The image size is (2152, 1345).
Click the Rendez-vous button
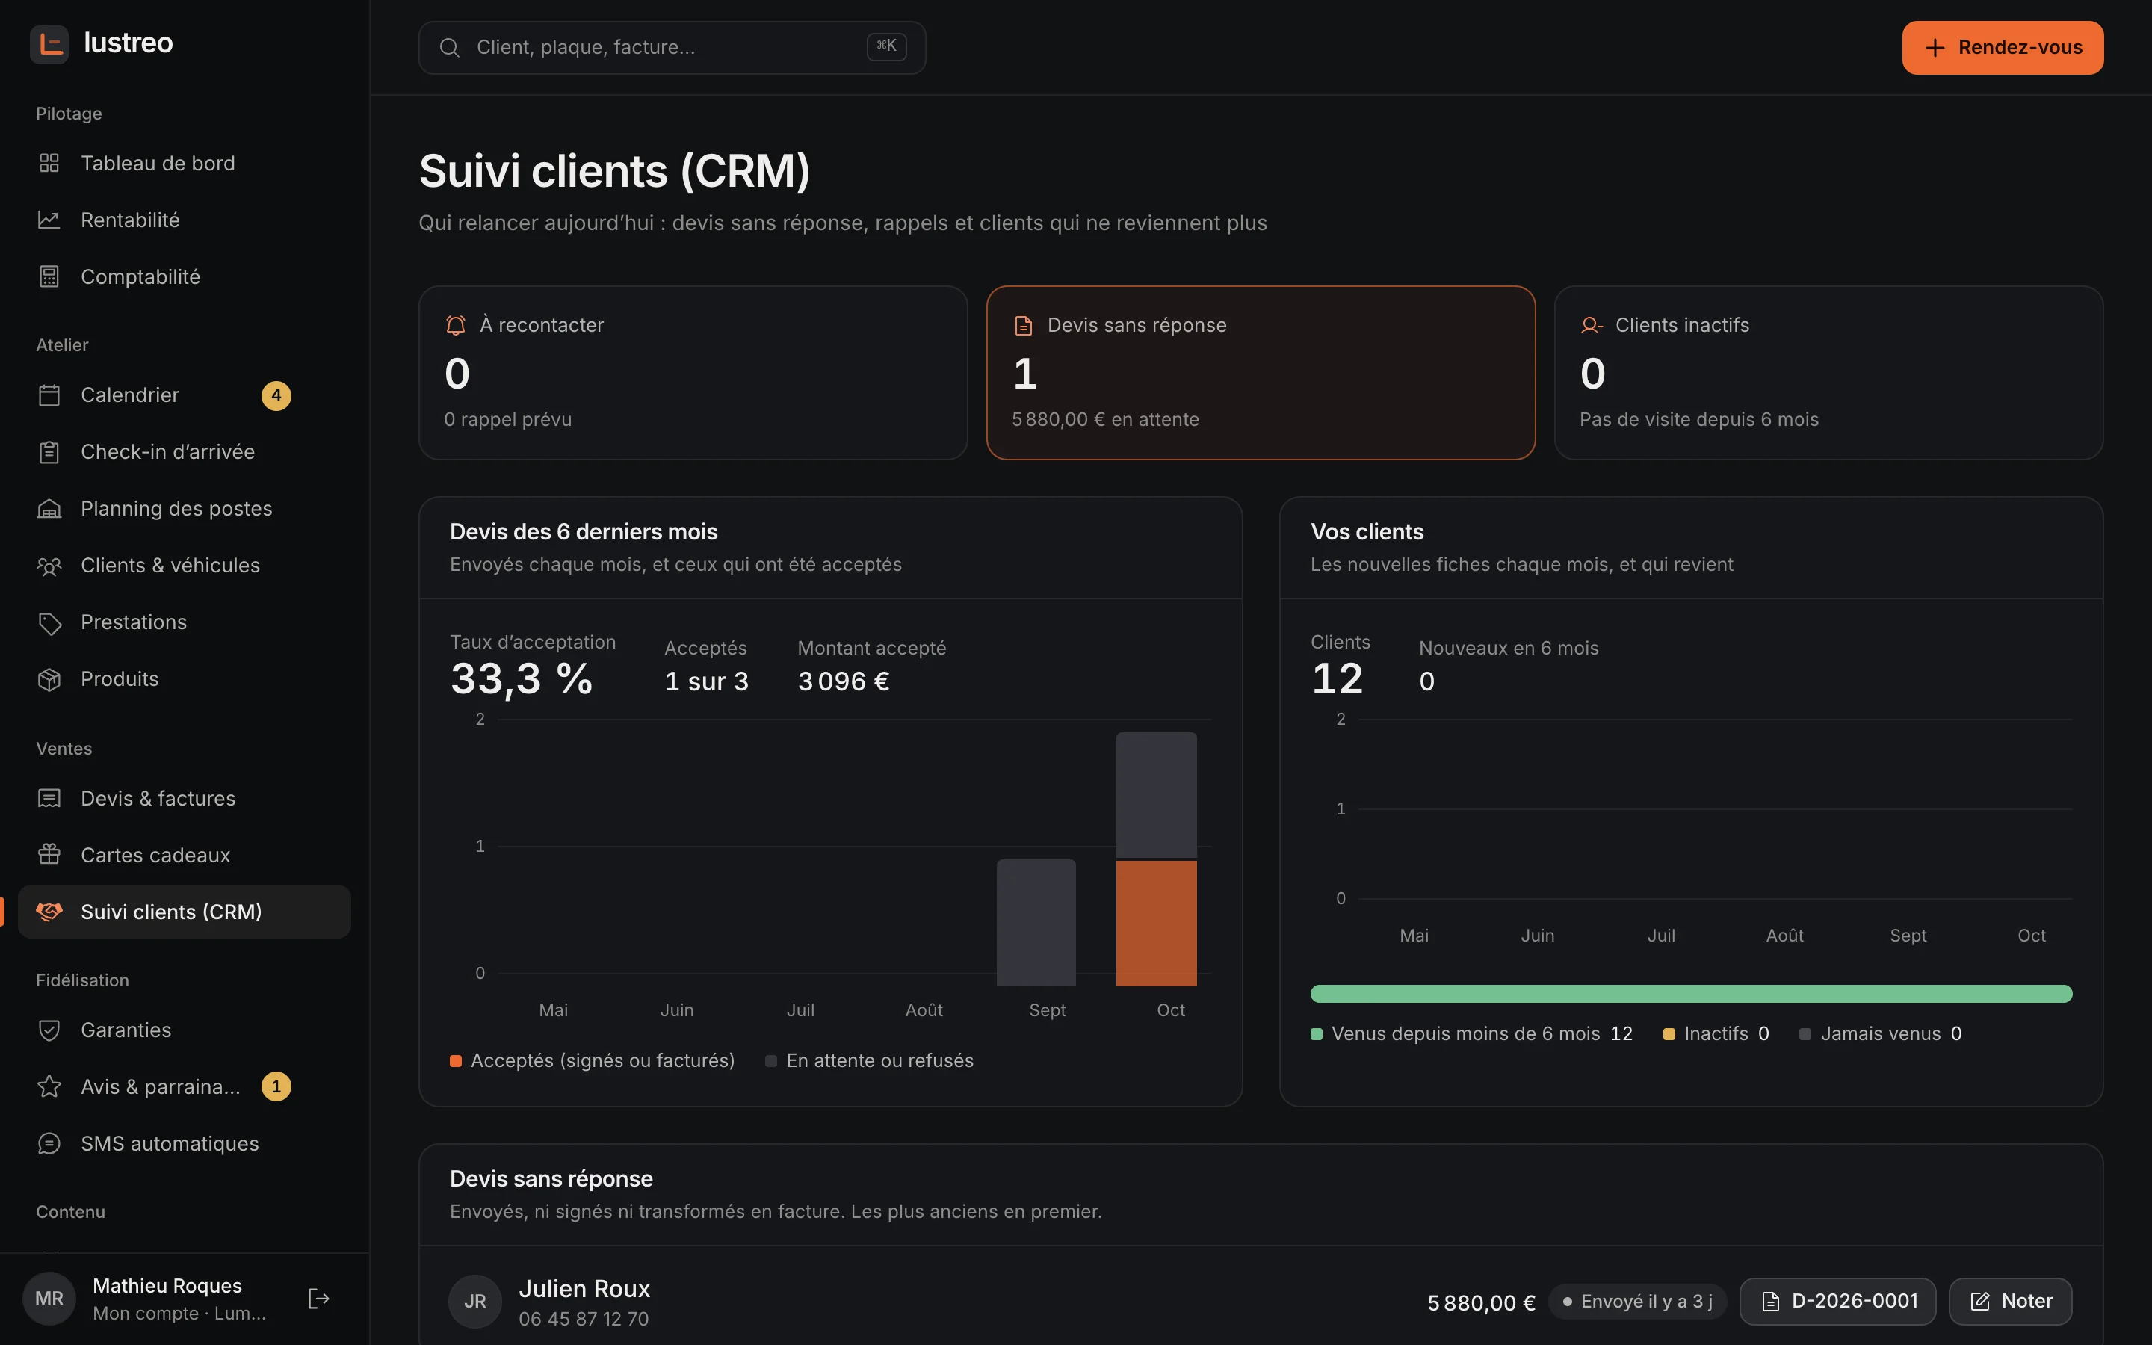(x=2003, y=48)
